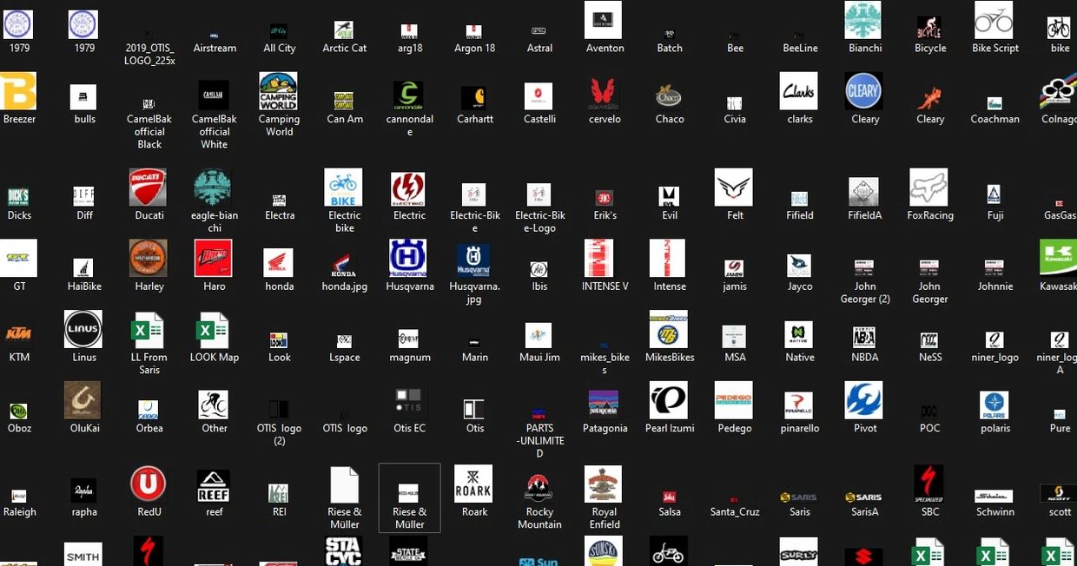Click the Carhartt image file
Screen dimensions: 1077x566
click(474, 96)
